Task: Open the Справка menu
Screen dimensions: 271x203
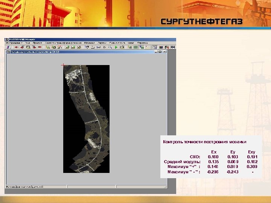Action: [142, 43]
